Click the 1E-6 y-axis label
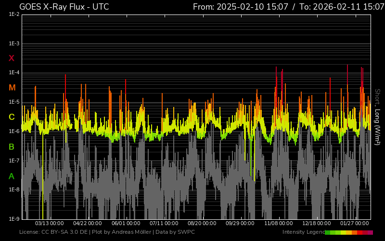 14,131
